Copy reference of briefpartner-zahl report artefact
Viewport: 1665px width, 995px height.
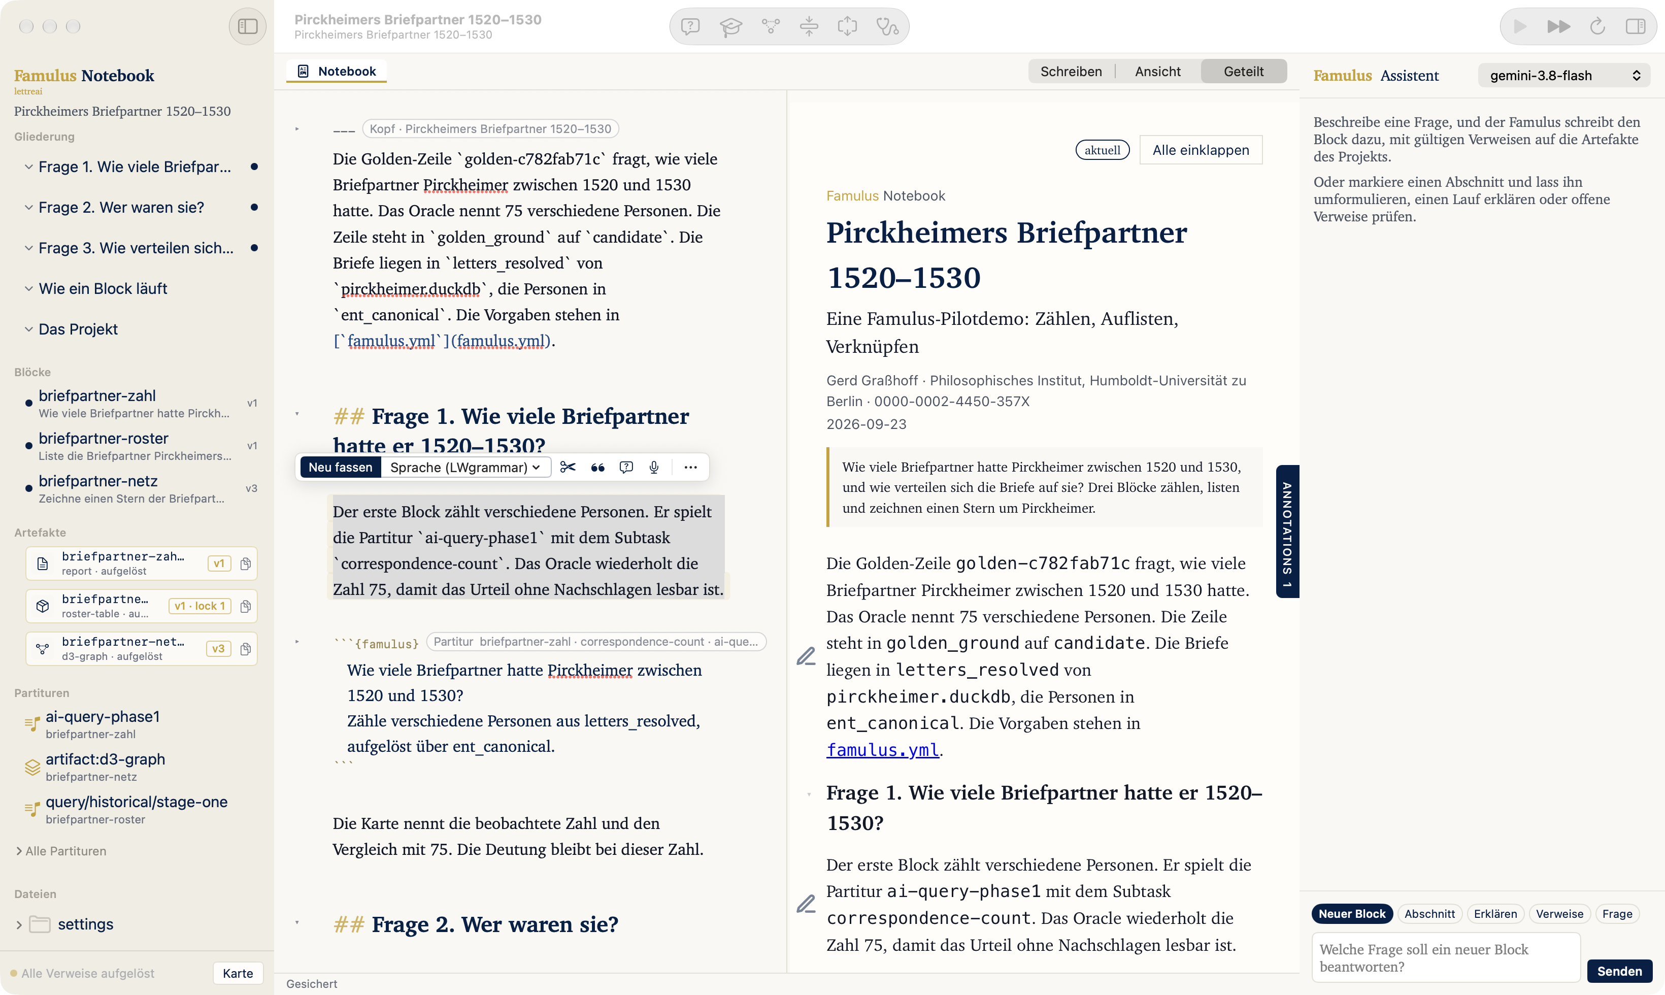(x=245, y=564)
